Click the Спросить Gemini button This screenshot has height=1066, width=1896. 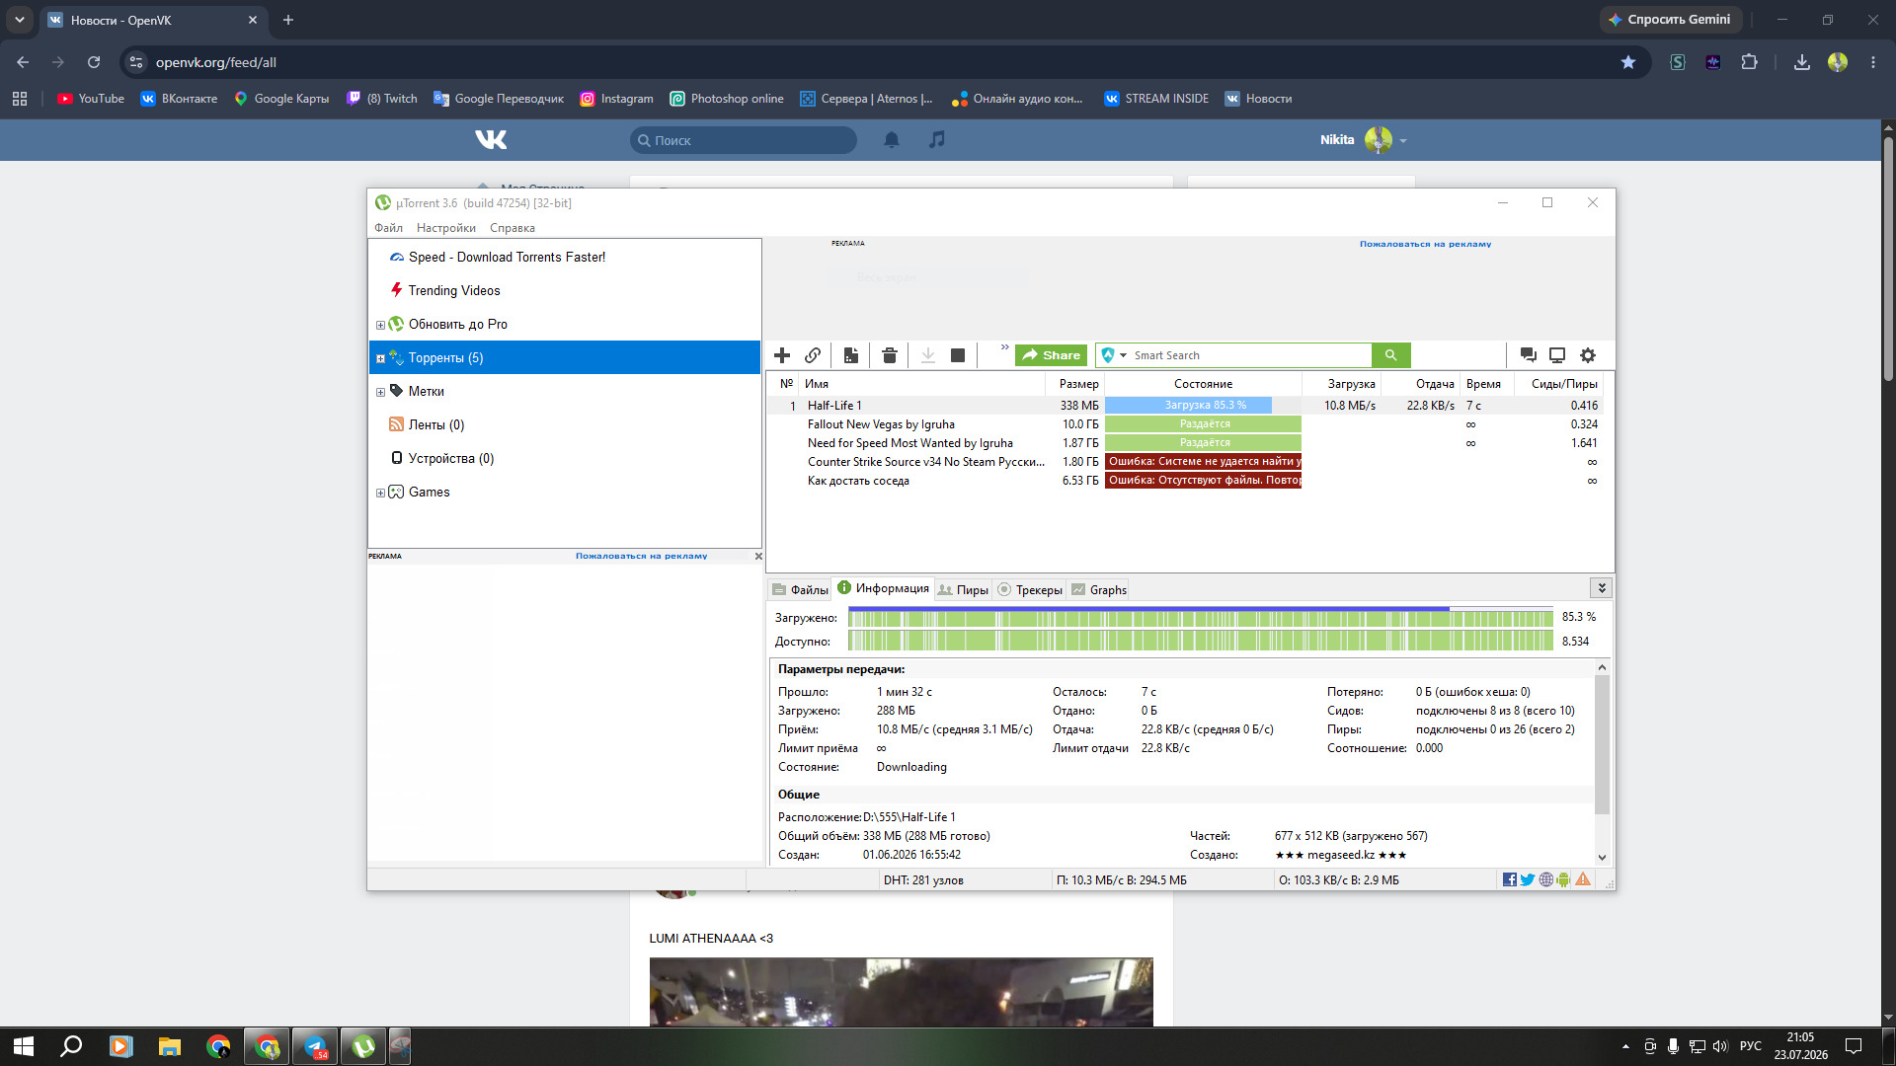pos(1670,20)
